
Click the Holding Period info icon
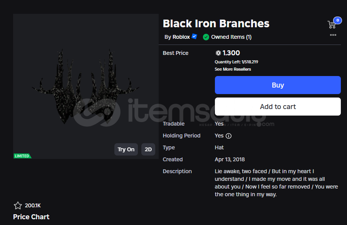click(229, 136)
